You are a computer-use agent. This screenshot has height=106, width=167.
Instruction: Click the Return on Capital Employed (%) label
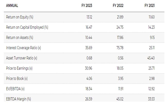pyautogui.click(x=27, y=27)
